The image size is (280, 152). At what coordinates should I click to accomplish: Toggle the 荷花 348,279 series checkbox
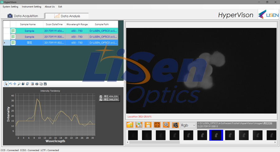click(101, 100)
